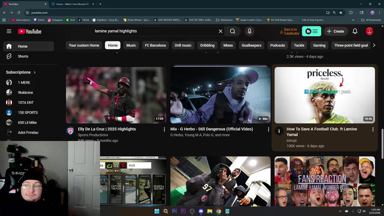Show more bookmarks with the double chevron
Screen dimensions: 384x216
point(353,20)
